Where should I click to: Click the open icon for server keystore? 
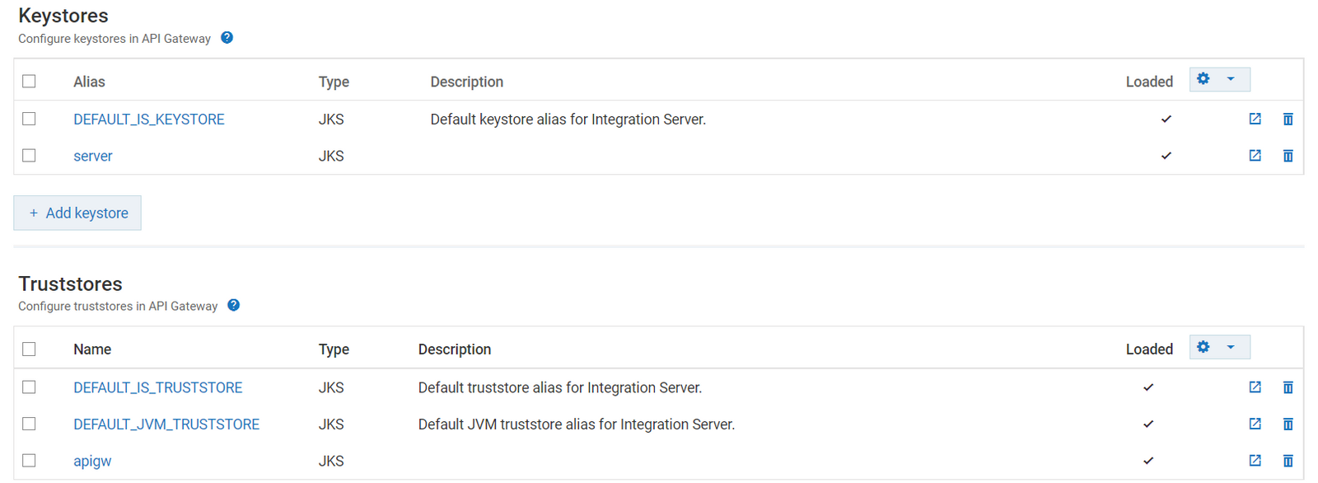click(1255, 156)
